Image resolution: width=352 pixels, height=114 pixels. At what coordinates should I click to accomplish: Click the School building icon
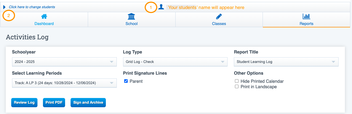click(132, 17)
